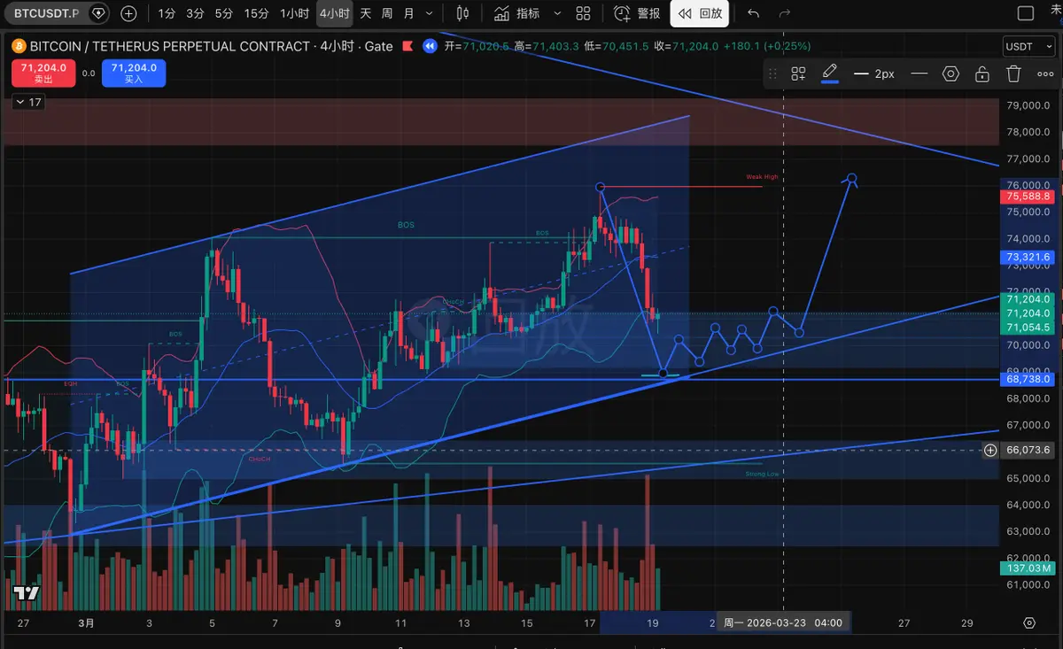Click the TradingView logo on the chart
1063x649 pixels.
(x=26, y=593)
